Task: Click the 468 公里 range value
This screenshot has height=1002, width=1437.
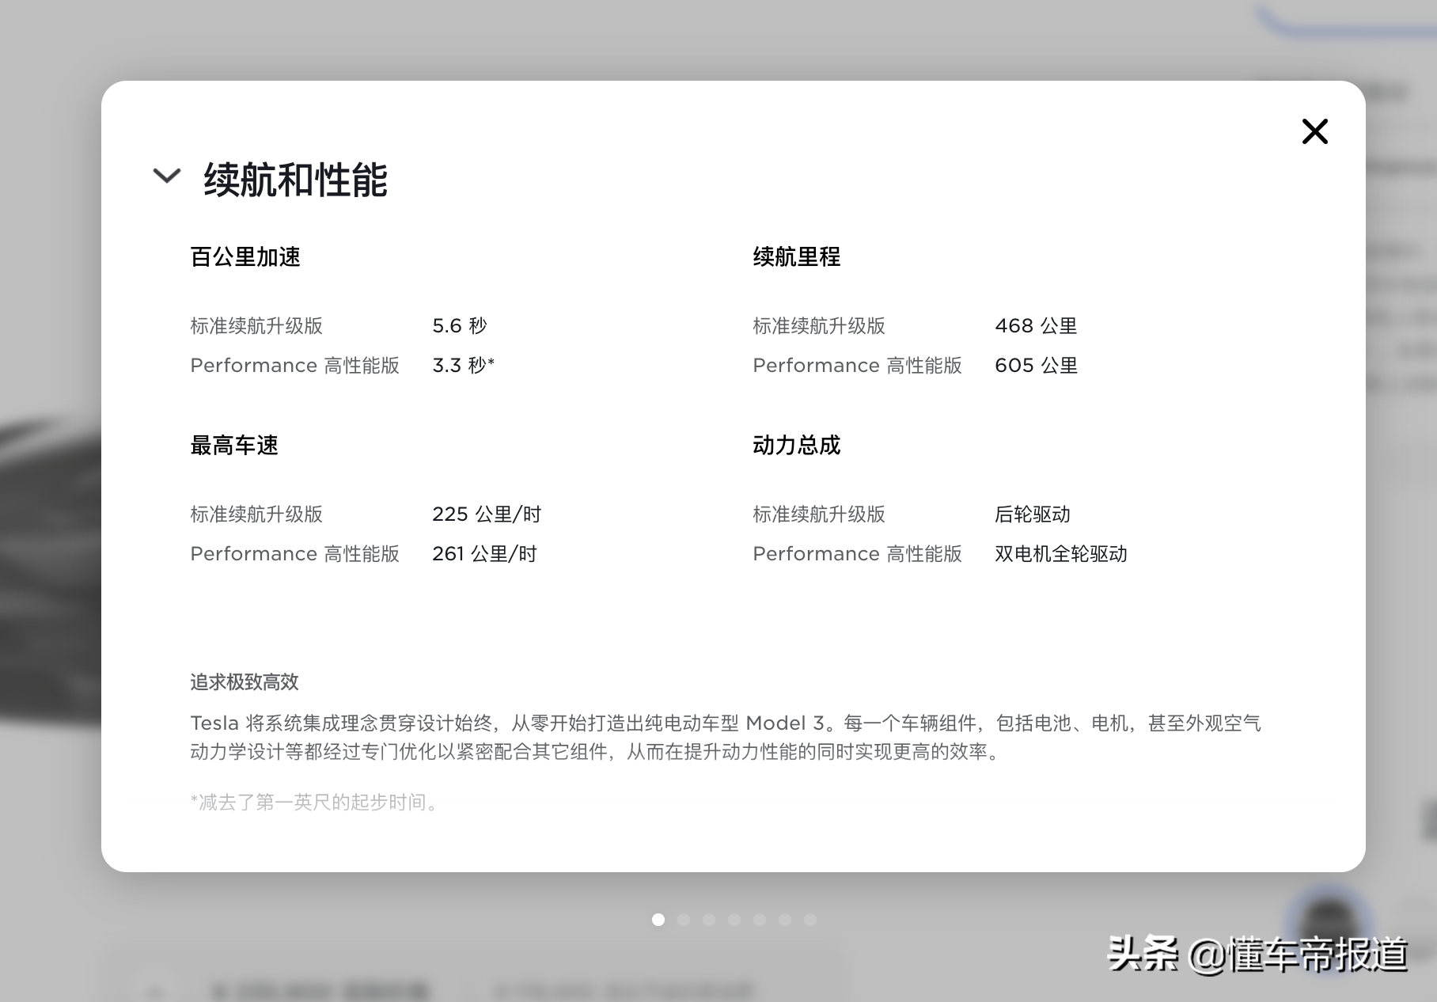Action: [1037, 326]
